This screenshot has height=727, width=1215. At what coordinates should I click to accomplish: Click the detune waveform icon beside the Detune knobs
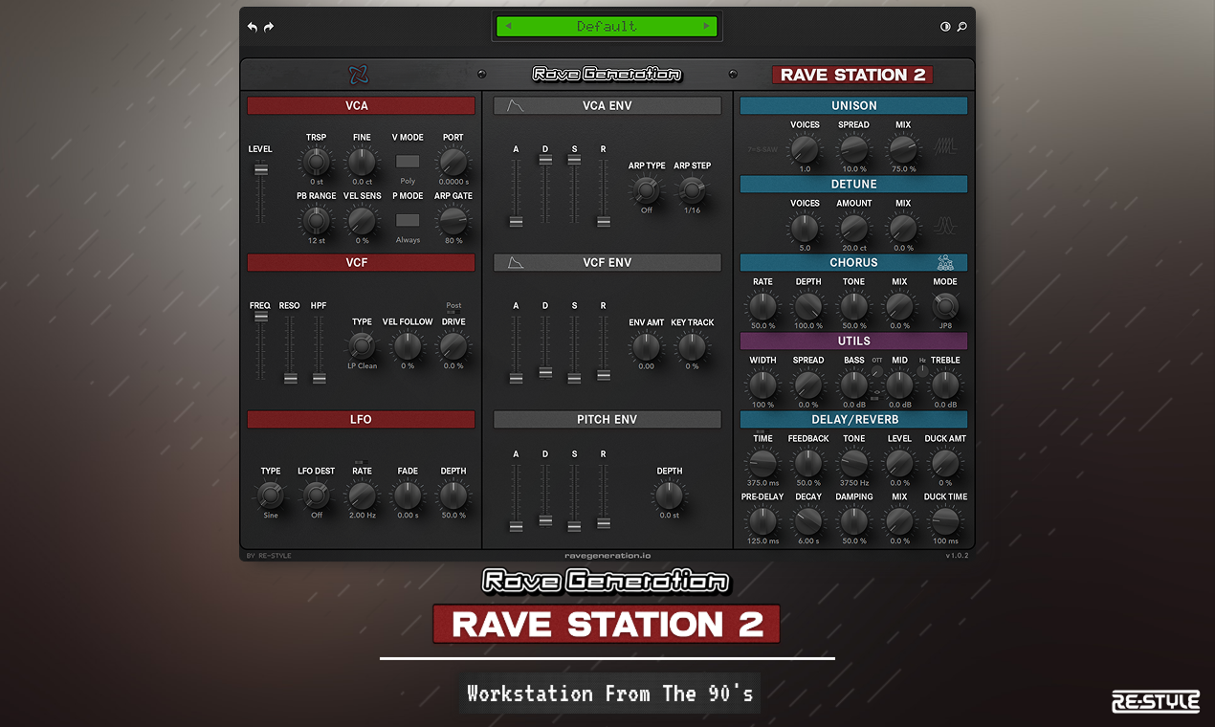[943, 224]
